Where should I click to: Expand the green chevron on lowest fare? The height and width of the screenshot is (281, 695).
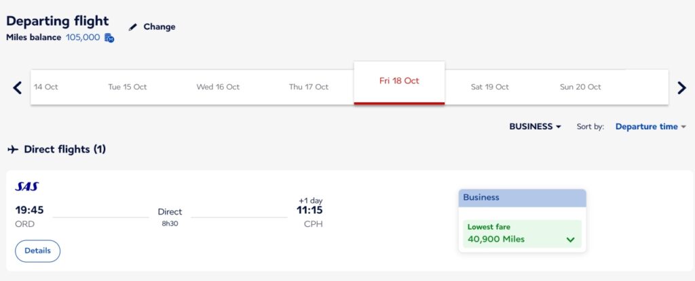tap(570, 240)
